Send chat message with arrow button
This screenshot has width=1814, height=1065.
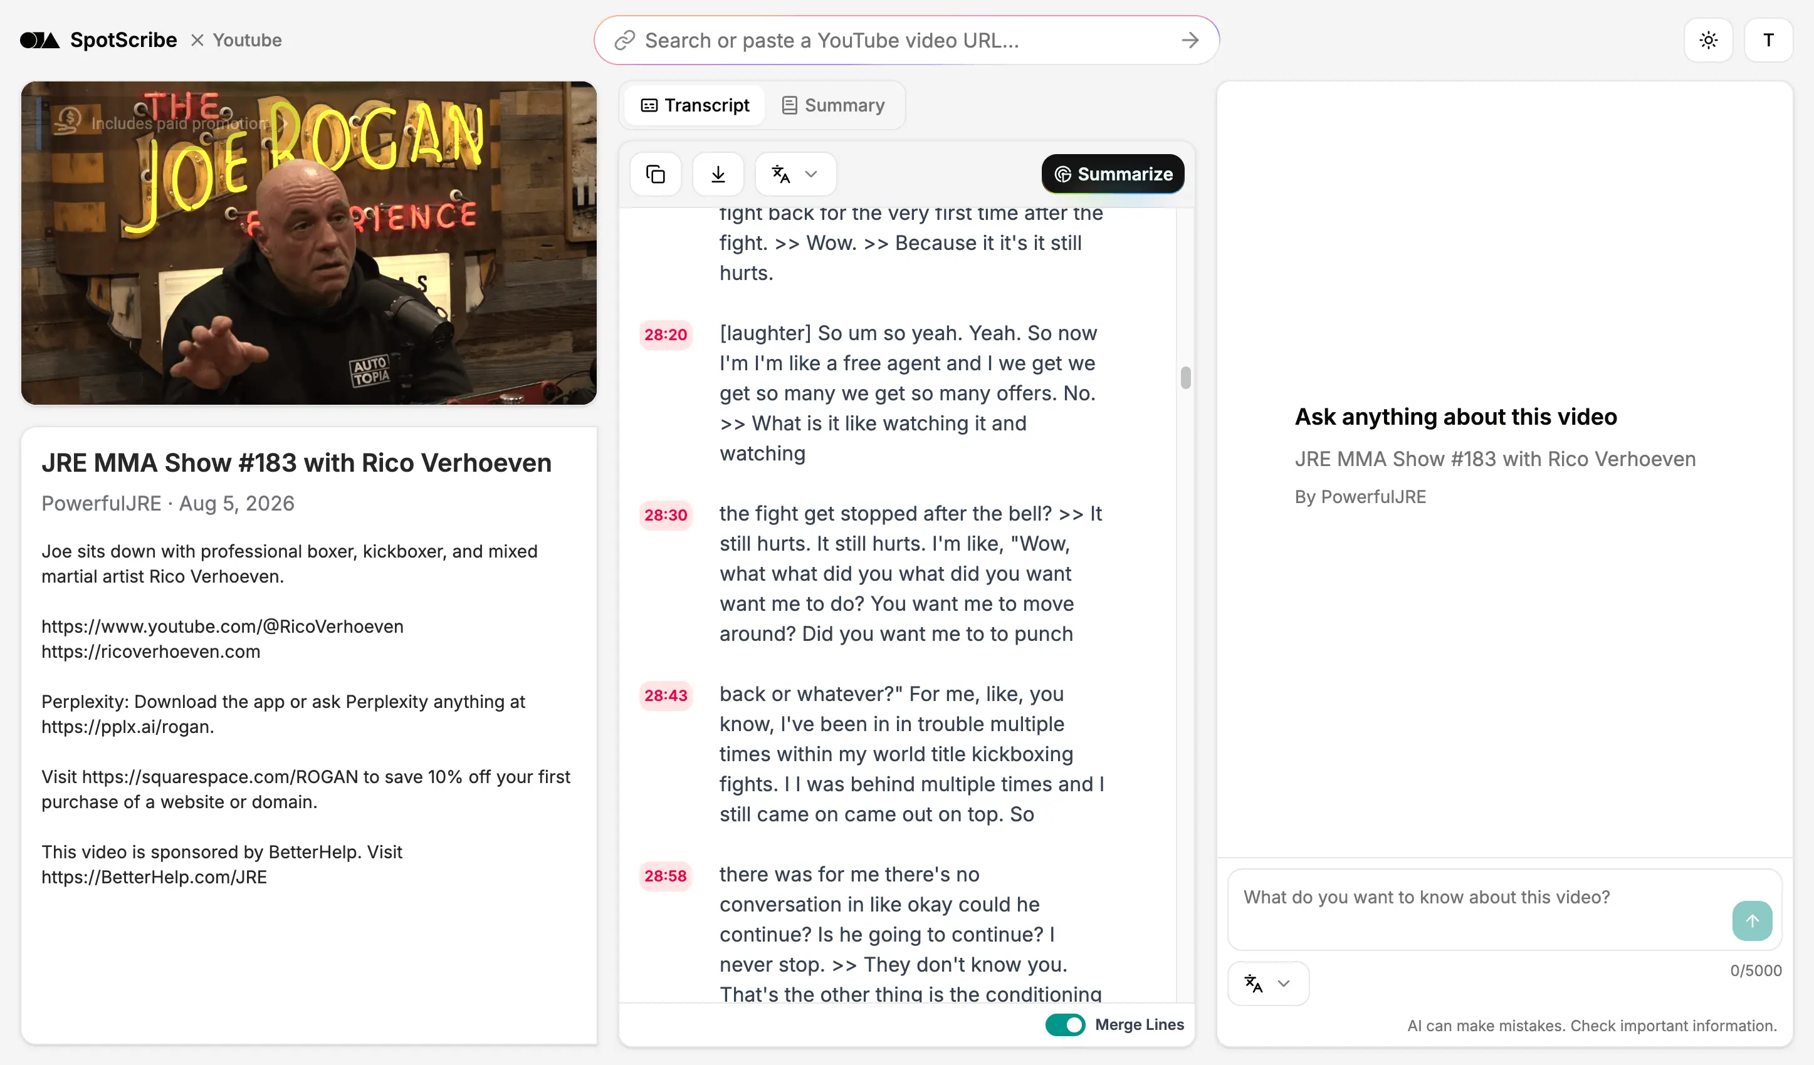tap(1752, 921)
